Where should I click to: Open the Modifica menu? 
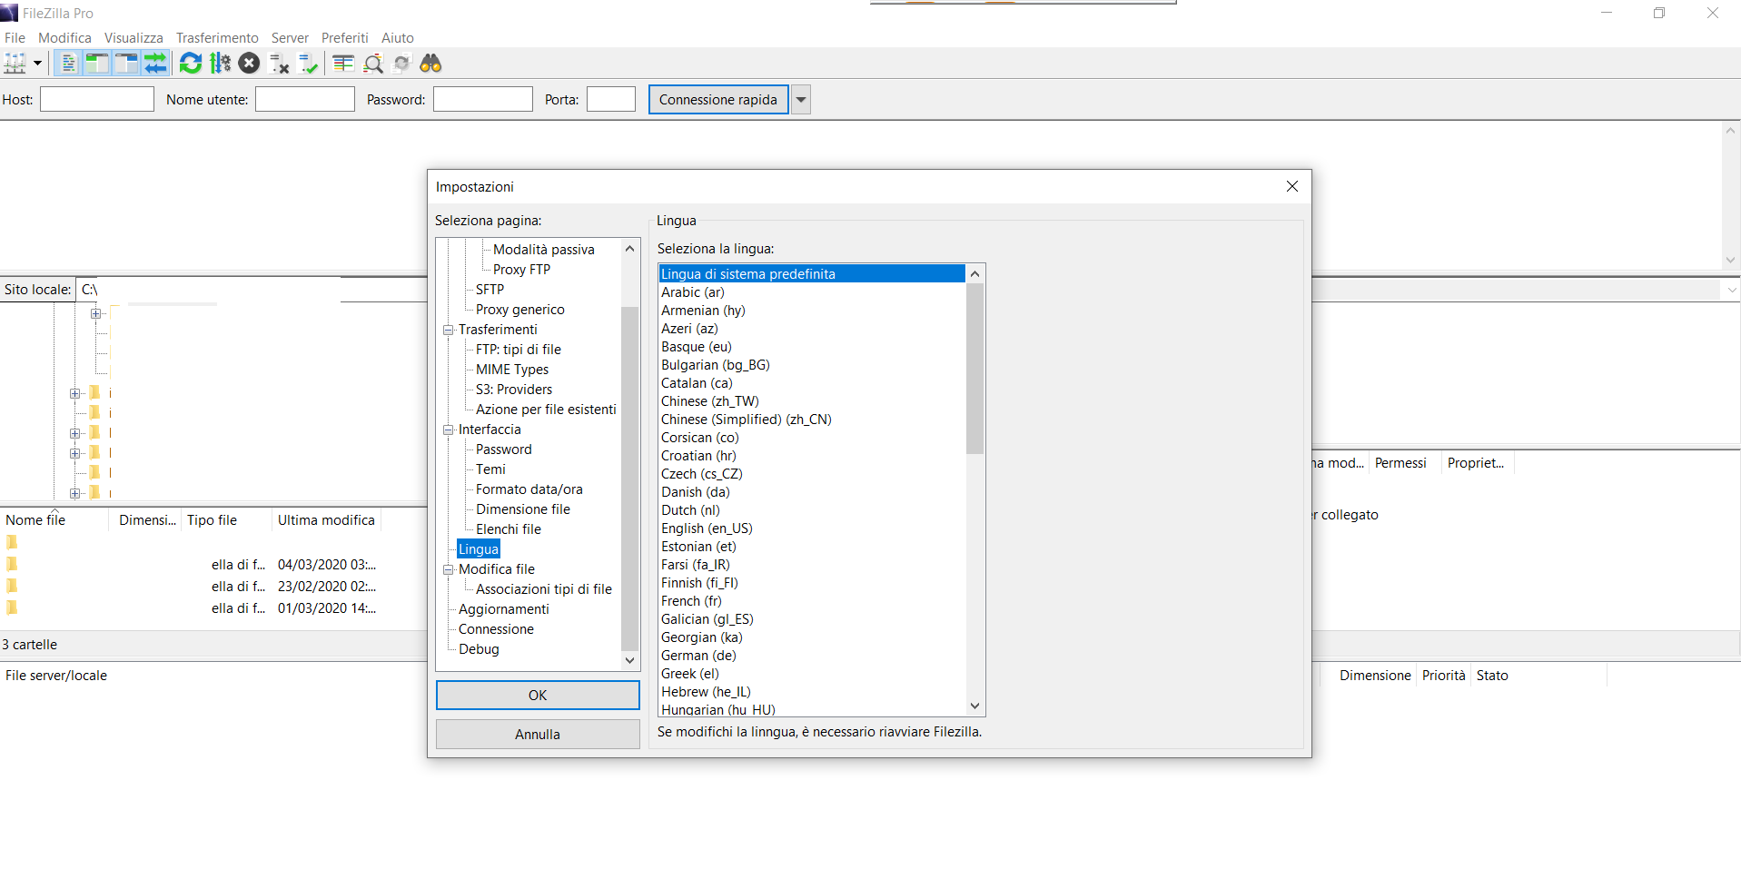coord(64,38)
